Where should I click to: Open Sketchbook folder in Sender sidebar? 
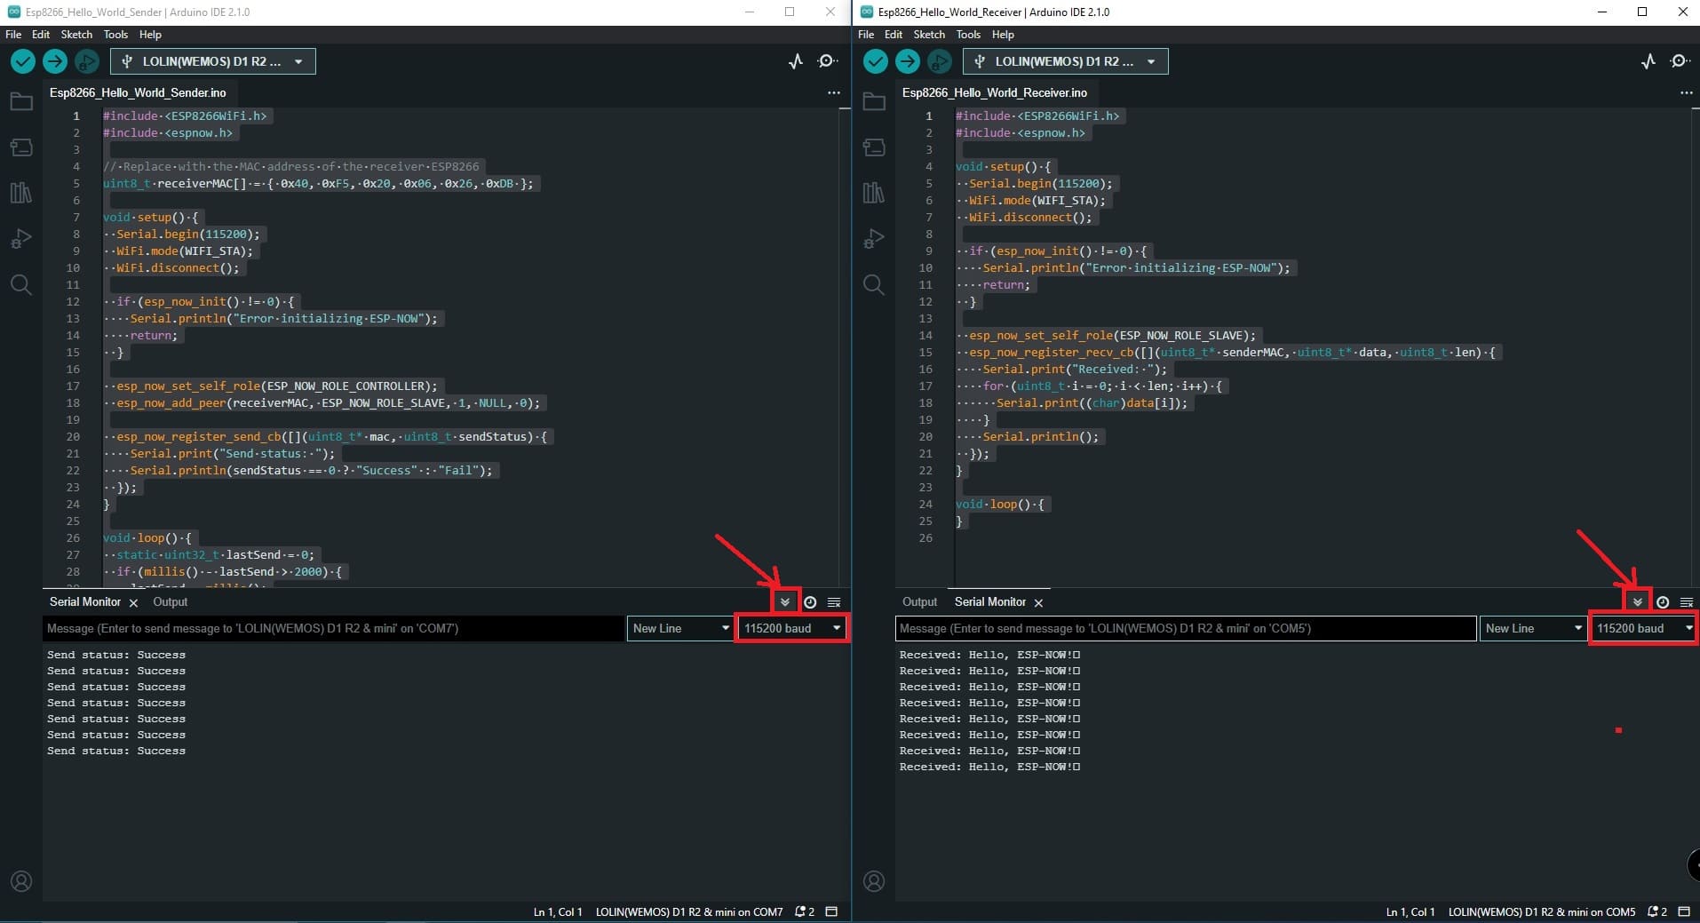pos(21,101)
